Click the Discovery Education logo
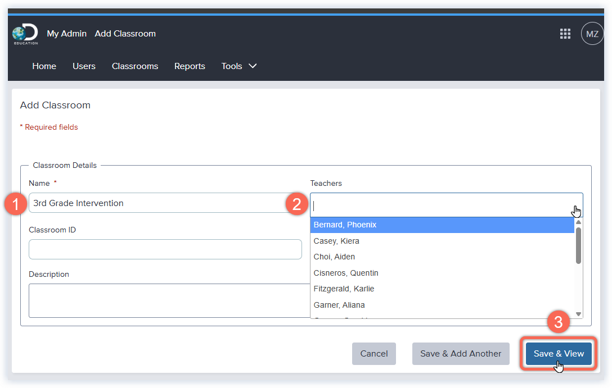Screen dimensions: 612x388 (x=25, y=34)
